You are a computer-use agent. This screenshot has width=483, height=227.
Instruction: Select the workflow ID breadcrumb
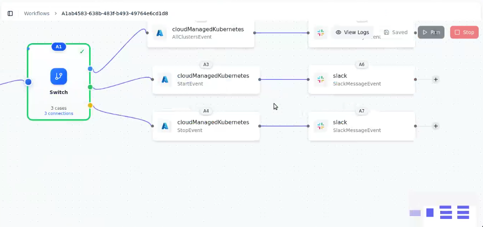pos(114,13)
